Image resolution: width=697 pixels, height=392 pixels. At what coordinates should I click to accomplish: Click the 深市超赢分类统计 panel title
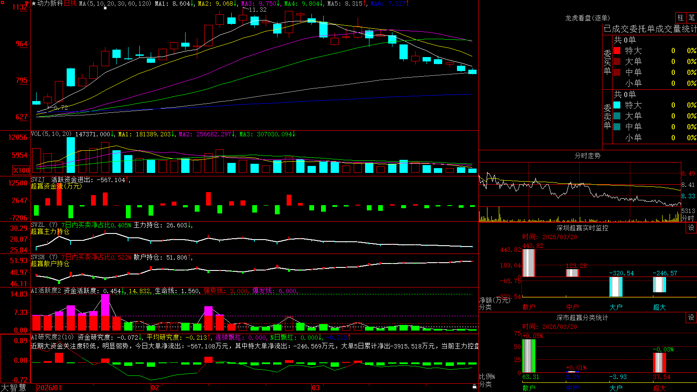(x=582, y=318)
